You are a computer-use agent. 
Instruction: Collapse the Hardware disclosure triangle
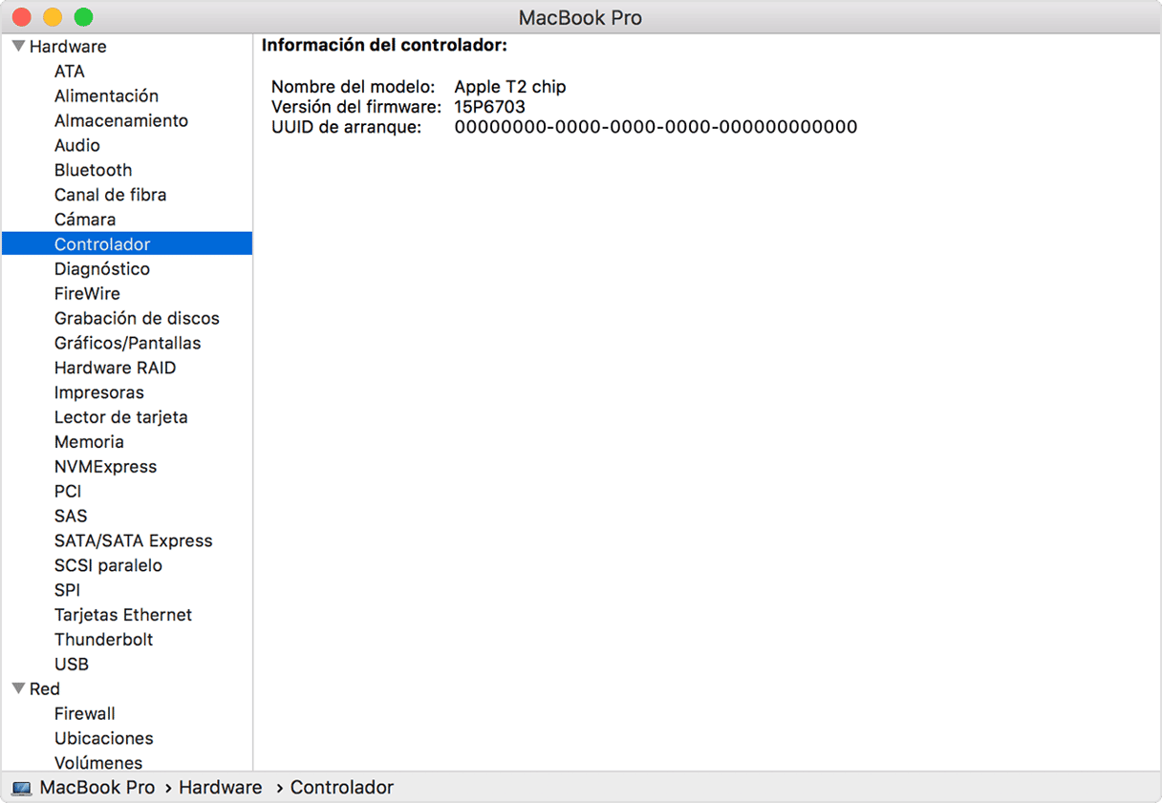tap(18, 46)
